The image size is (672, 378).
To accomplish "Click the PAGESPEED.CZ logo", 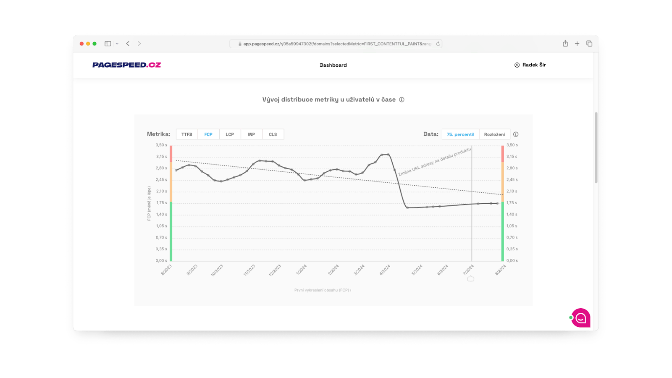I will pos(126,65).
